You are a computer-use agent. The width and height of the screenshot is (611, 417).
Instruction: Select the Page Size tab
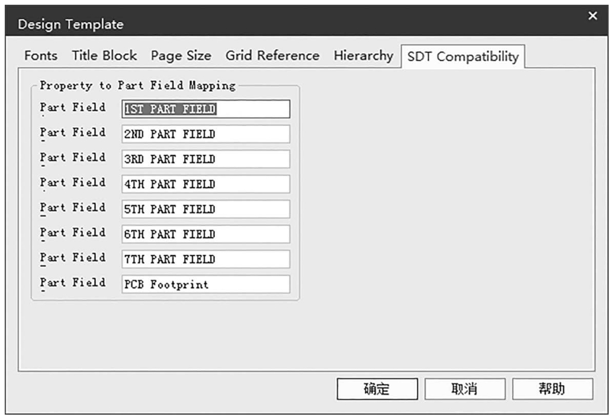(181, 55)
